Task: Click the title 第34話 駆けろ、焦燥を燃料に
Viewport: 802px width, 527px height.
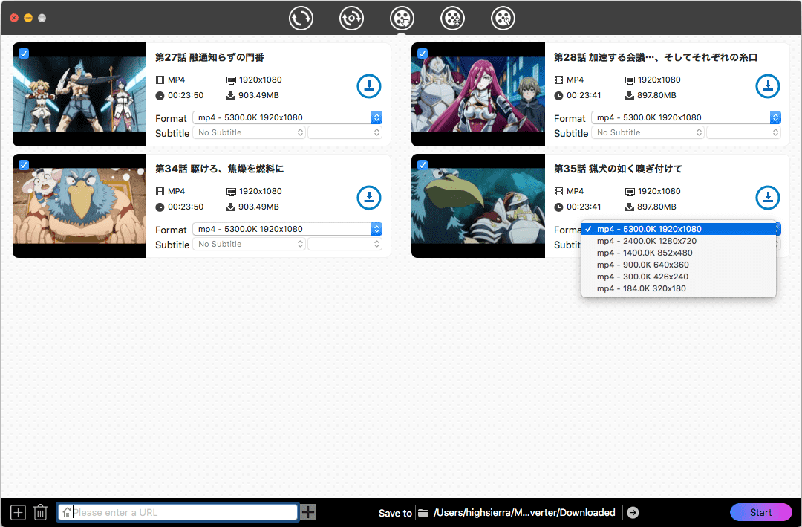Action: coord(219,169)
